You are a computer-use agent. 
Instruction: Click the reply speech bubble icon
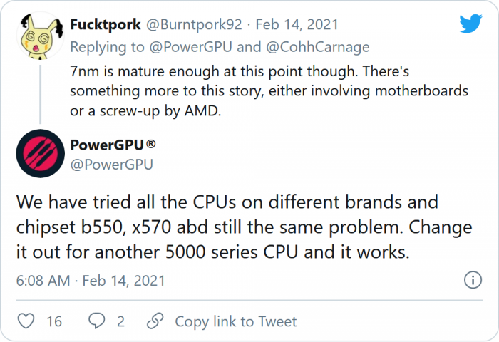[x=96, y=321]
